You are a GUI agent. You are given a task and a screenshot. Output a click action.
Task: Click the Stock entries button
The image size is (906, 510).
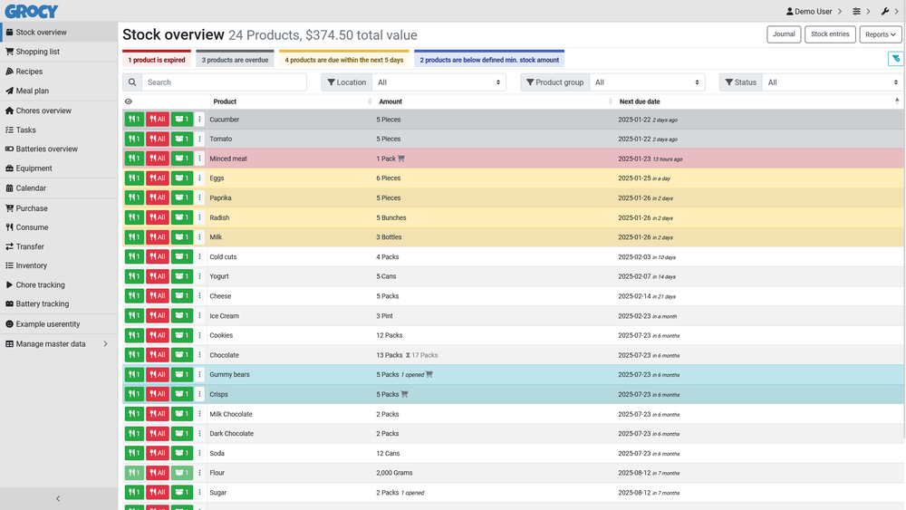pos(830,34)
